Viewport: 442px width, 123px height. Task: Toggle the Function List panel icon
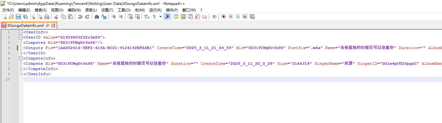tap(197, 17)
